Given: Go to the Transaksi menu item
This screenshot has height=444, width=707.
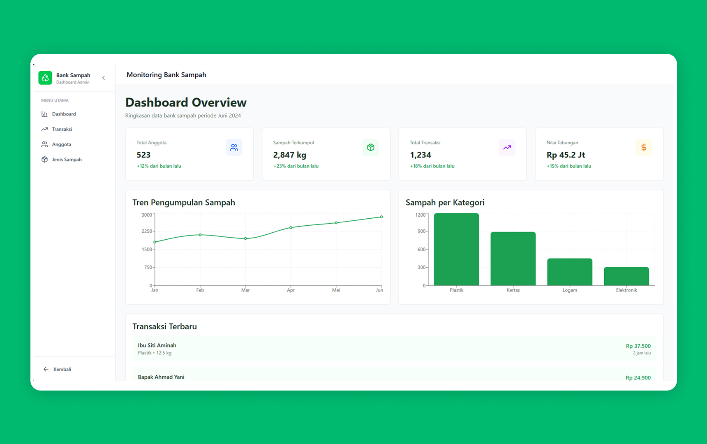Looking at the screenshot, I should pyautogui.click(x=62, y=129).
